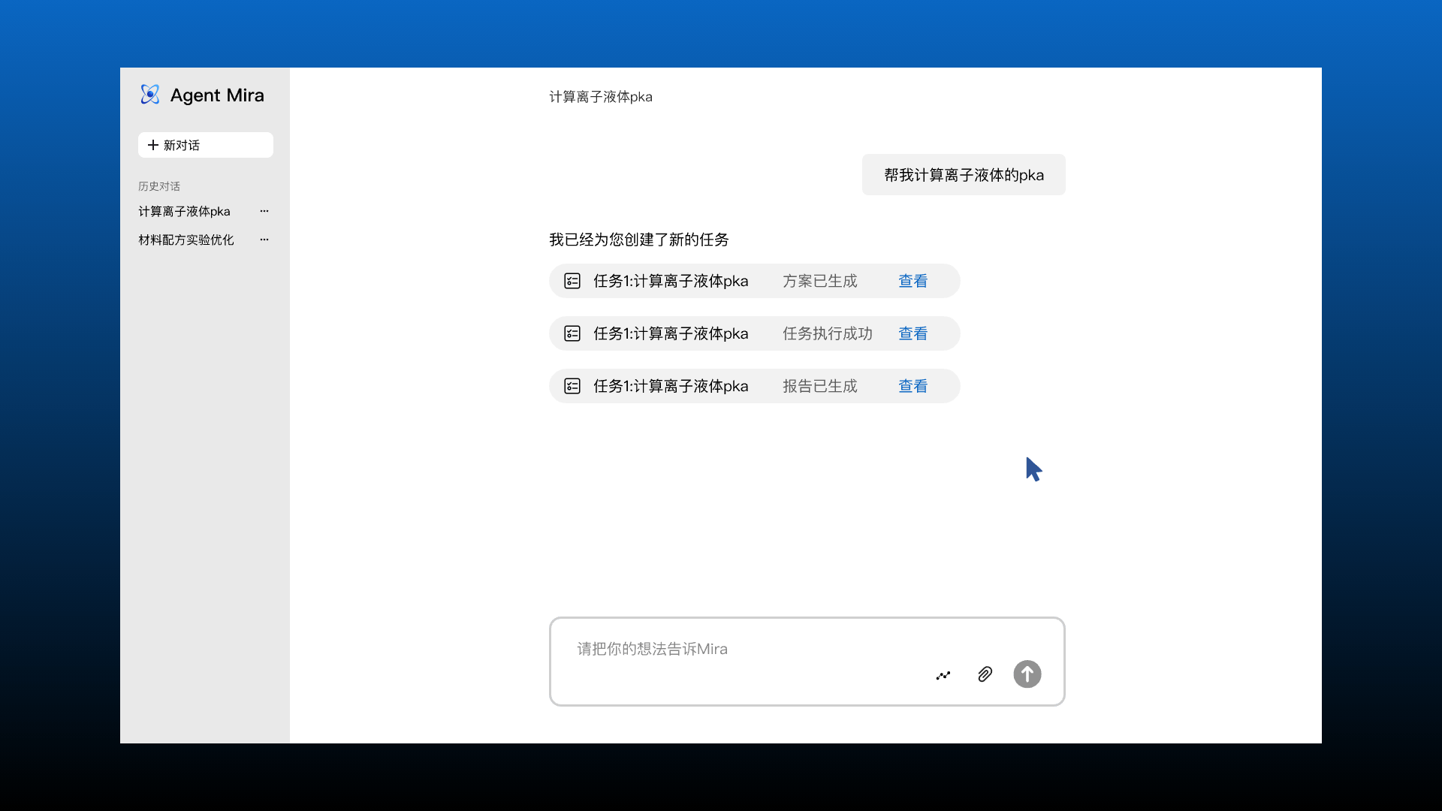Attach a file with paperclip icon
This screenshot has width=1442, height=811.
(985, 674)
